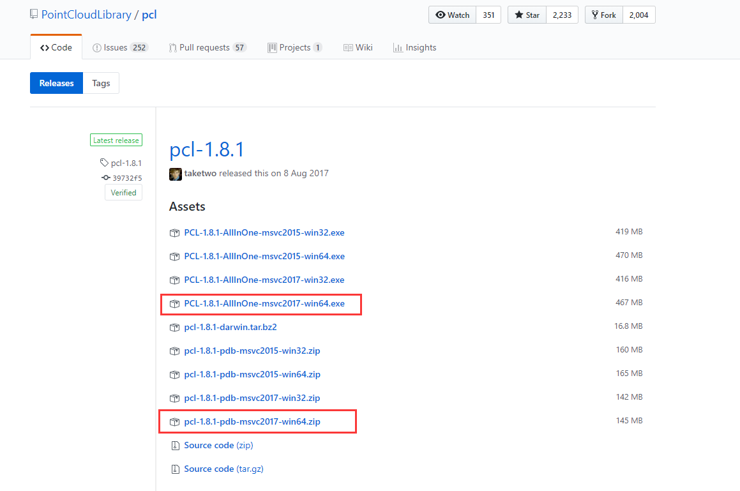Click the 467 MB file size
Image resolution: width=740 pixels, height=491 pixels.
(x=629, y=302)
